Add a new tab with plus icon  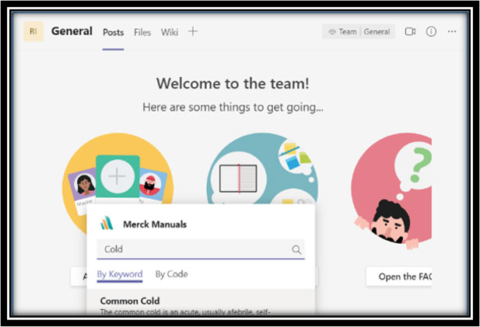(x=193, y=32)
